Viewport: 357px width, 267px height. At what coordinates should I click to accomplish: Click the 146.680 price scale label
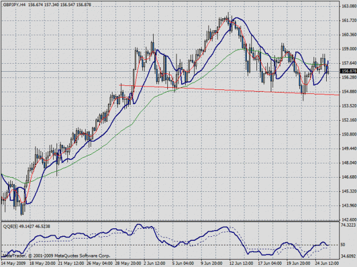tap(349, 177)
